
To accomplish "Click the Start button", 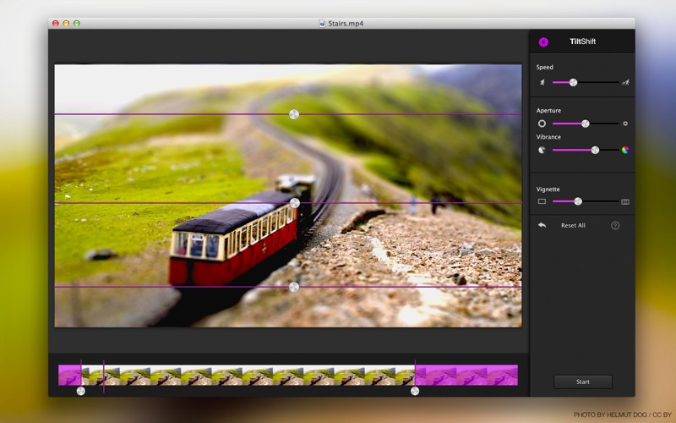I will click(583, 382).
